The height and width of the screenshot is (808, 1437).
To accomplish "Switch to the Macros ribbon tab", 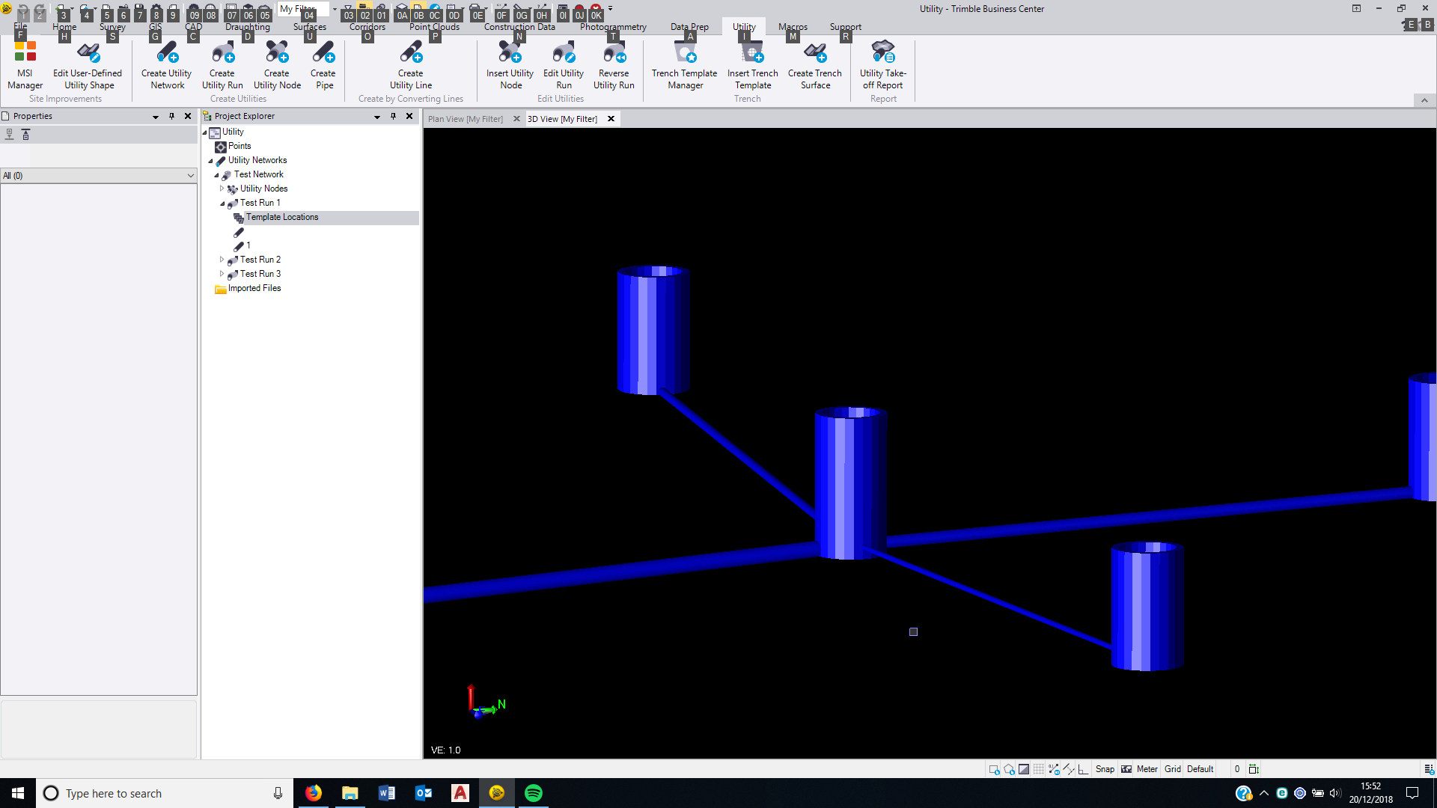I will (793, 26).
